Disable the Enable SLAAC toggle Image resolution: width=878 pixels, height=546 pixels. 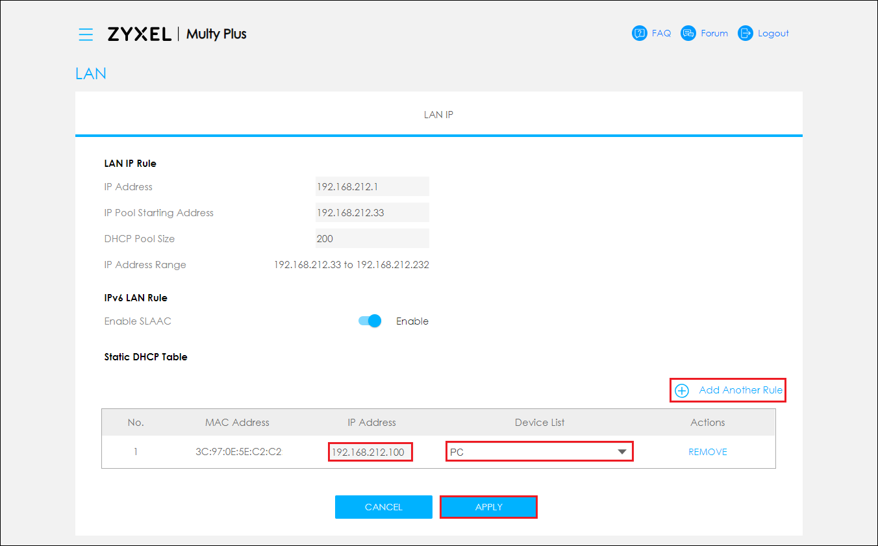(x=370, y=321)
